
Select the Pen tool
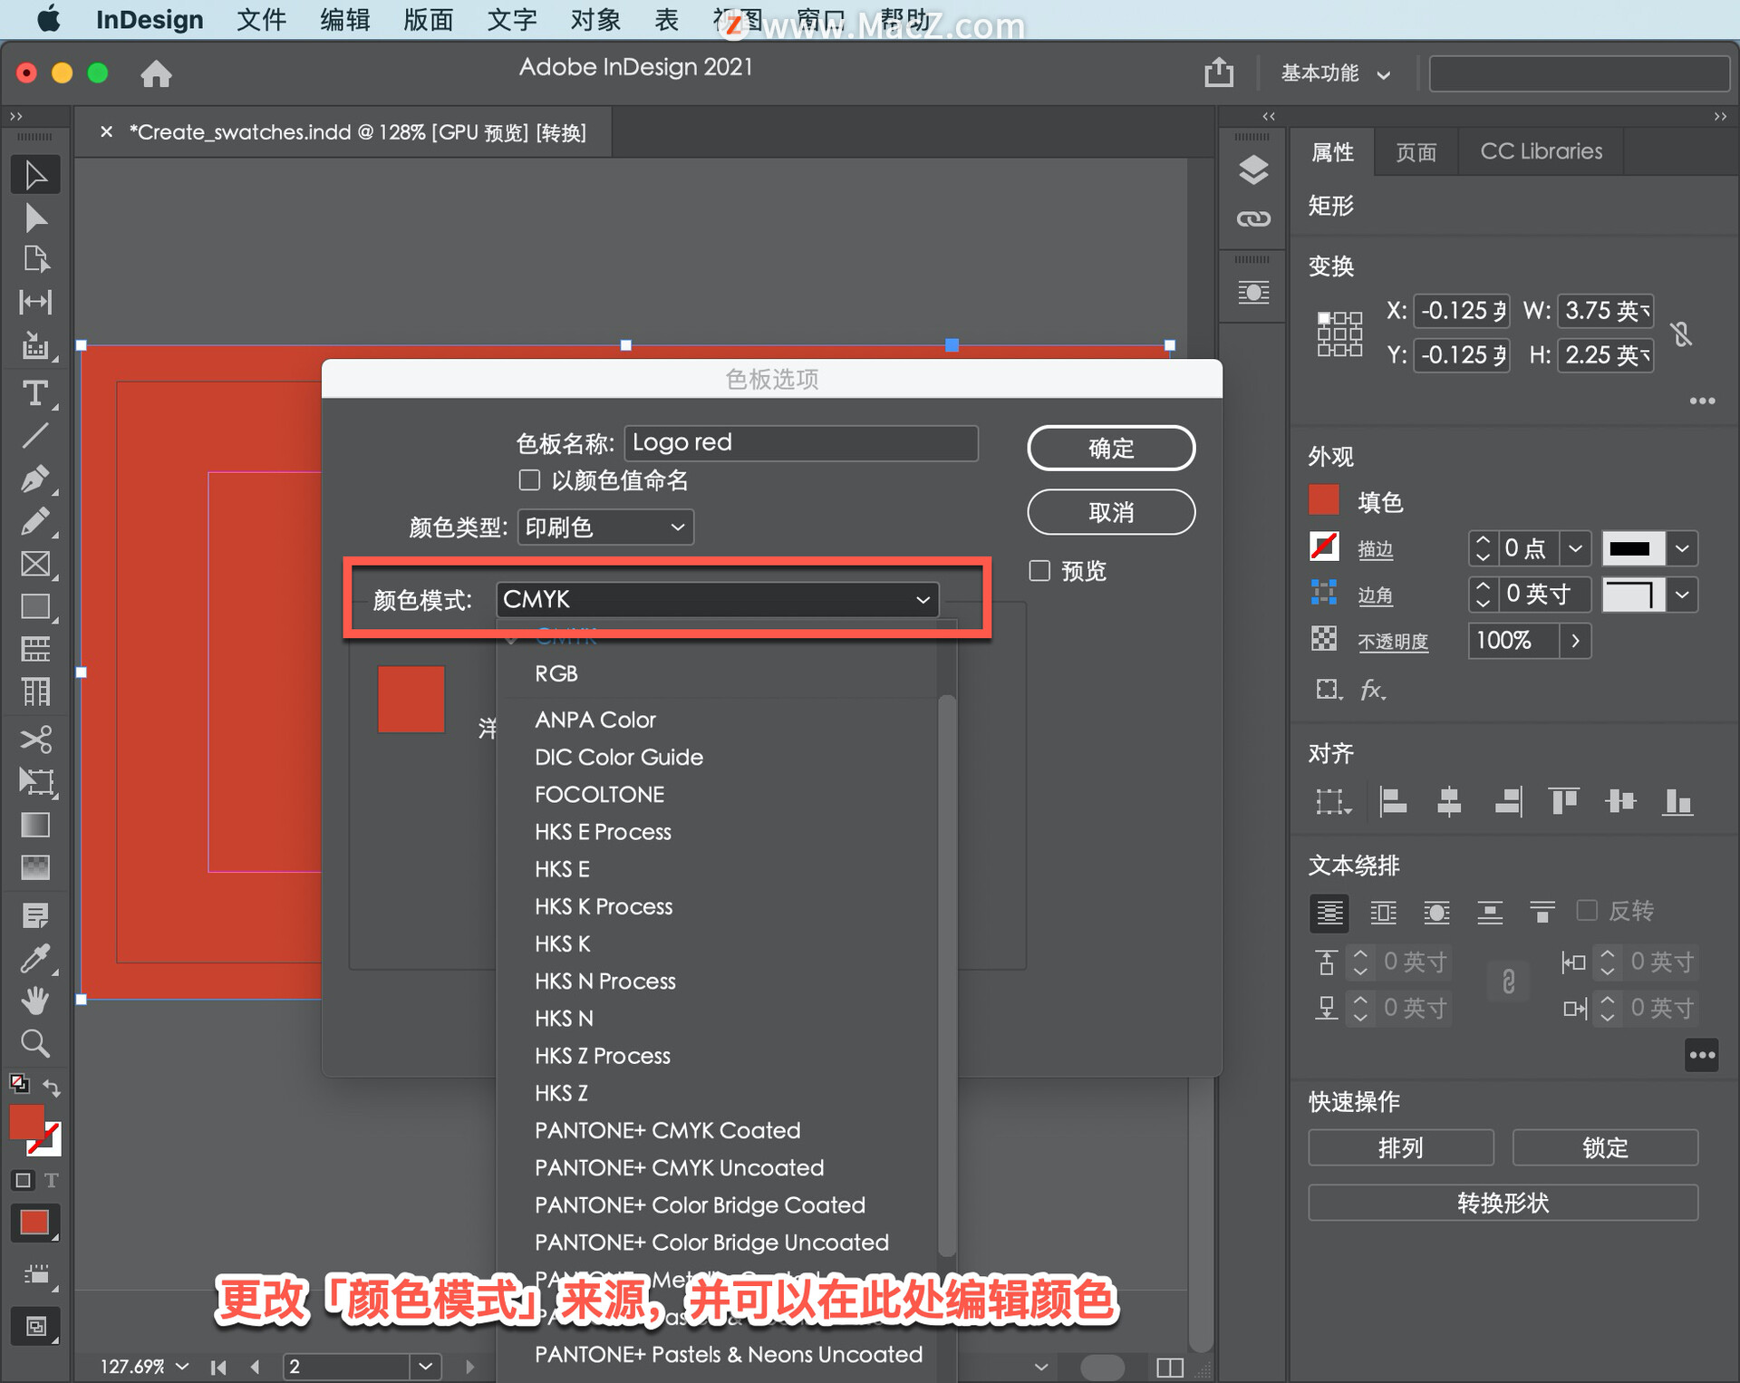click(34, 478)
